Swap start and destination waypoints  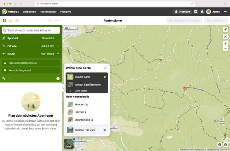[4, 78]
